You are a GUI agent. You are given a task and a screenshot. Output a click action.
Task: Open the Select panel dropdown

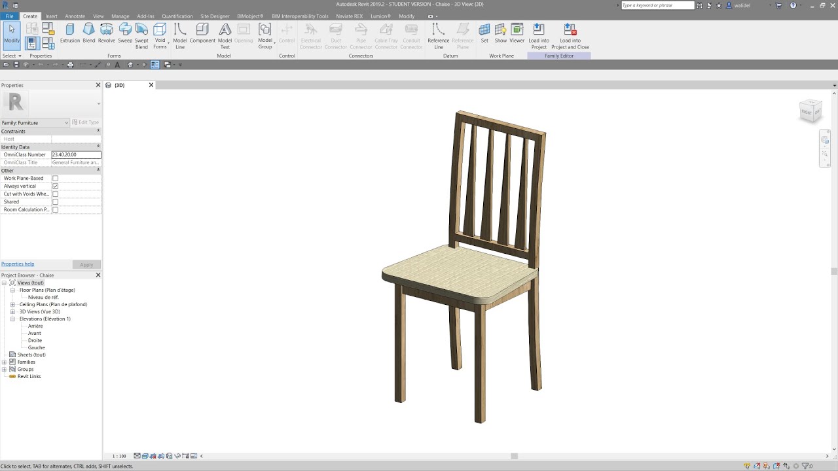coord(12,56)
